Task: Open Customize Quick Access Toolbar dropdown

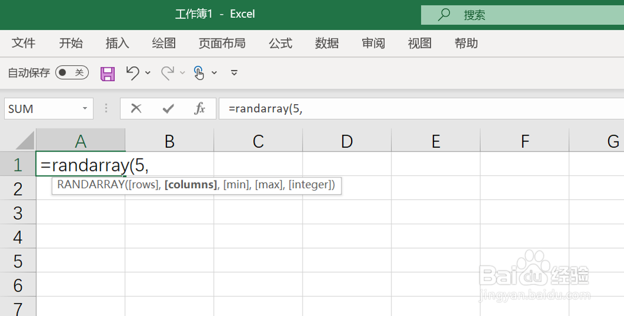Action: 234,72
